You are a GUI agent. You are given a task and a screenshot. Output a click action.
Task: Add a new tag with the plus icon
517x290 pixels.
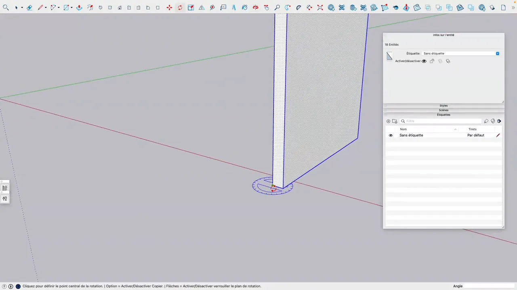coord(388,121)
